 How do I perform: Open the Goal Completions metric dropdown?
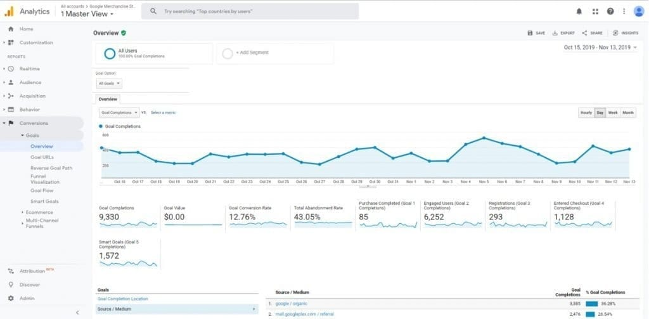[119, 113]
